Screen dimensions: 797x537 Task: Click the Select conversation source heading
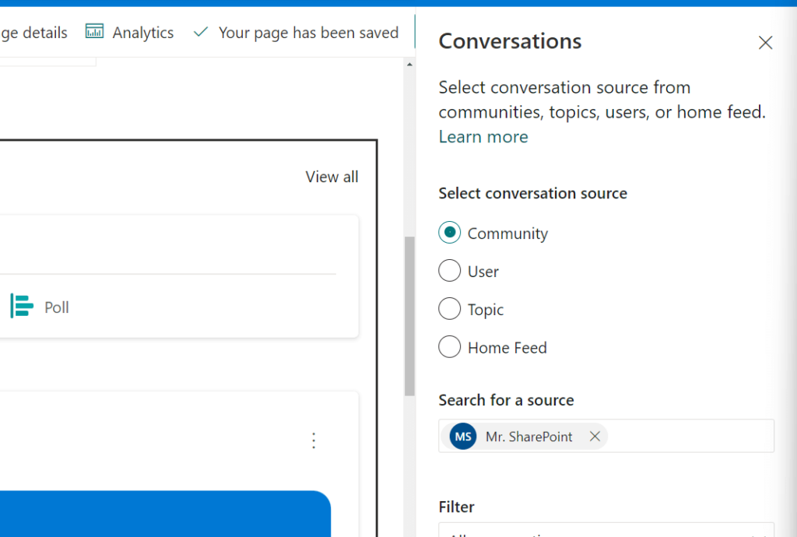[x=532, y=194]
